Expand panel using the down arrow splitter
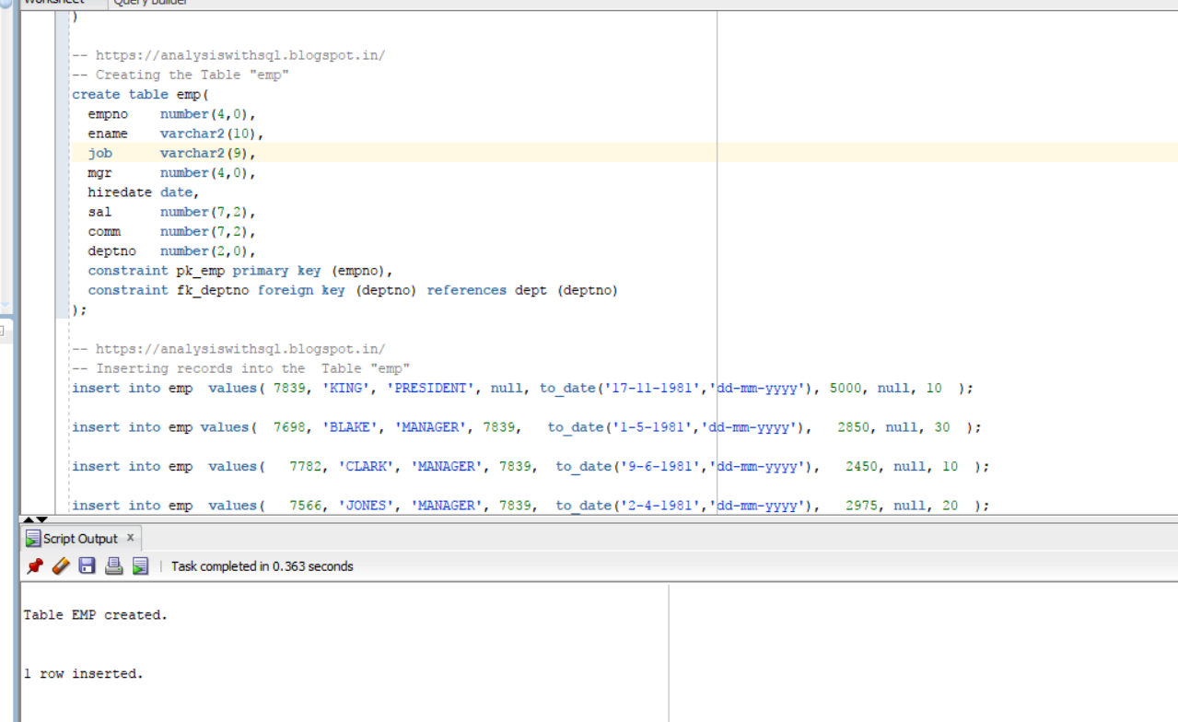This screenshot has height=722, width=1178. 41,520
